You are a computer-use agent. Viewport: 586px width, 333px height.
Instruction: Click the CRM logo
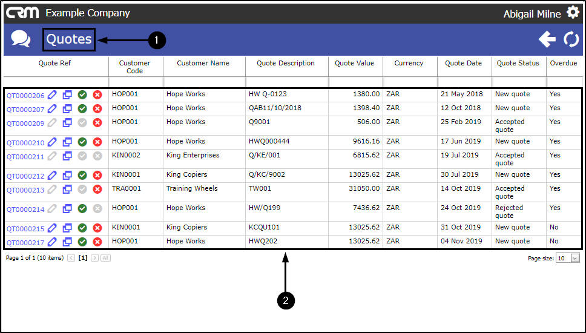click(x=22, y=13)
